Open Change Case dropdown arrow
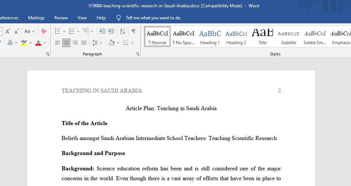Viewport: 351px width, 186px height. pyautogui.click(x=34, y=31)
